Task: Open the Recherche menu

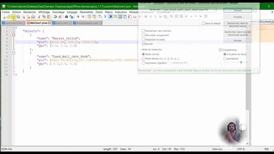Action: [x=30, y=12]
